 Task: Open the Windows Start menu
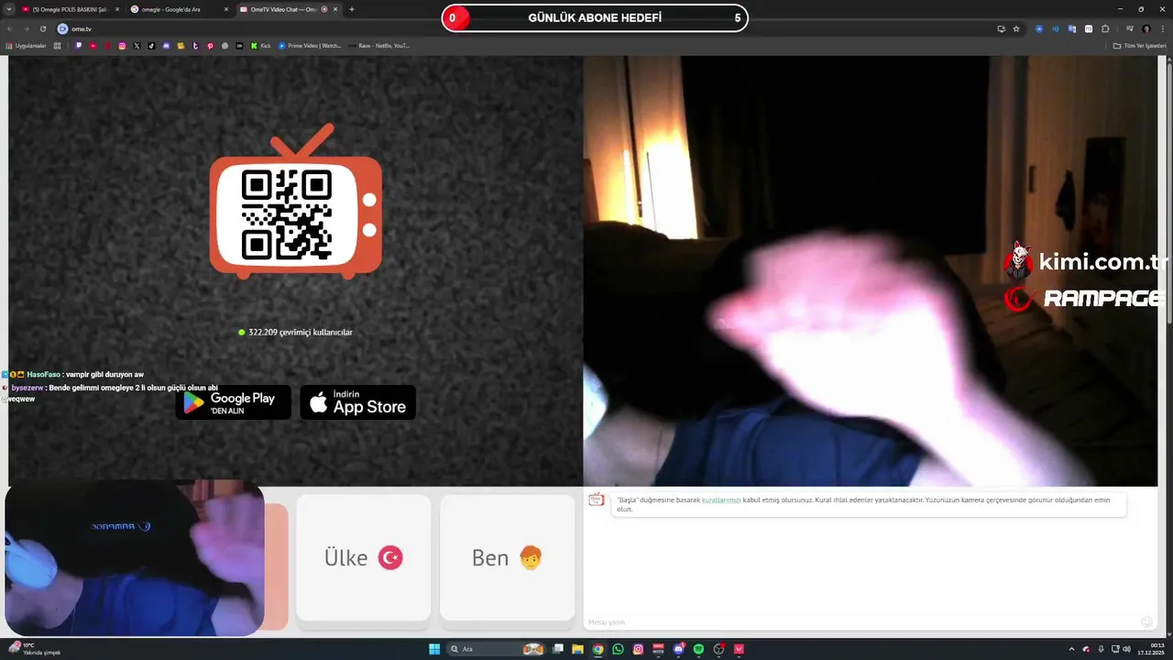(x=433, y=649)
